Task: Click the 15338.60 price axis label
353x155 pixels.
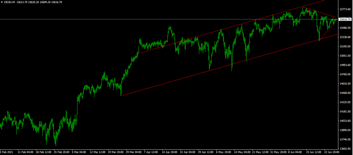Action: pyautogui.click(x=345, y=37)
